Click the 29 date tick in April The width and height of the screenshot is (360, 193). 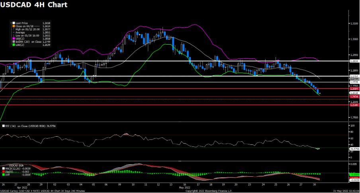[41, 185]
